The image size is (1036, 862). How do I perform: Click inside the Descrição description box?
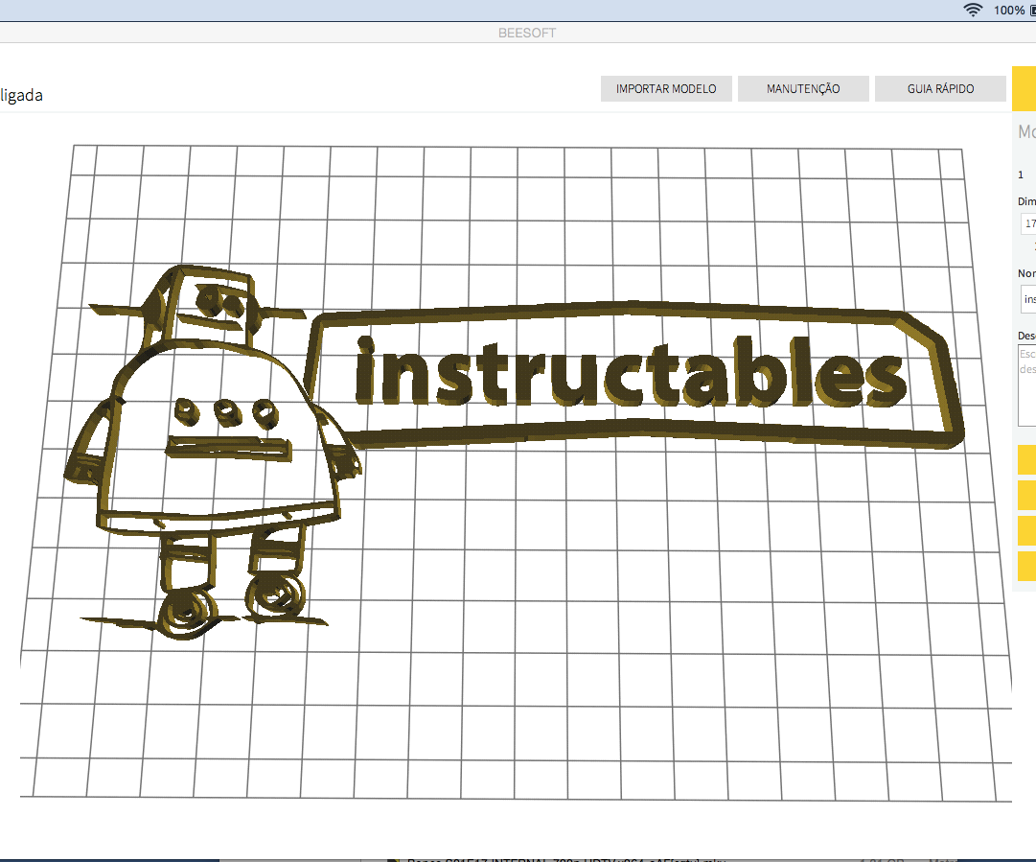click(1027, 384)
